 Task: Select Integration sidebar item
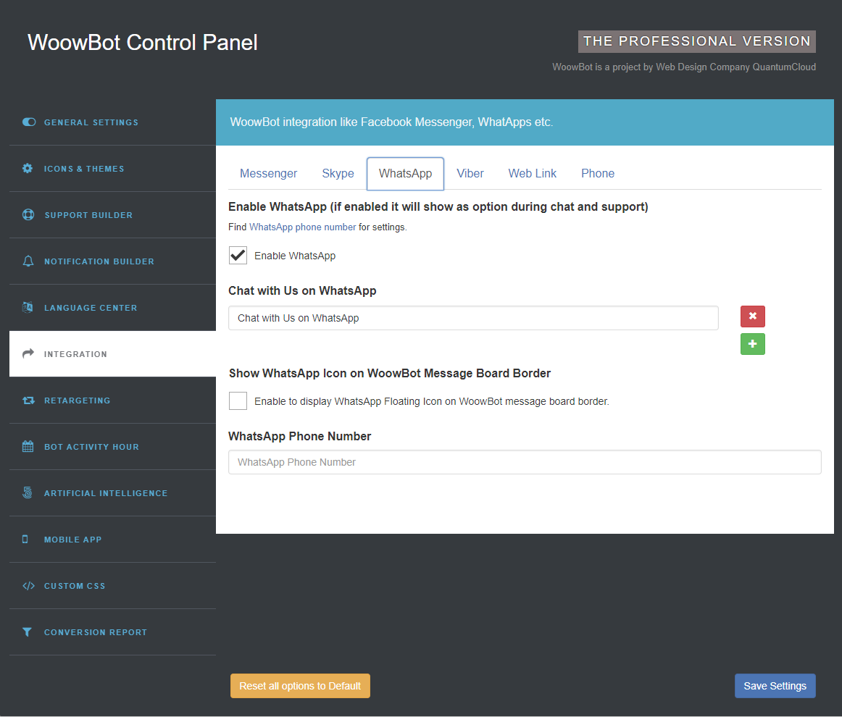coord(113,353)
